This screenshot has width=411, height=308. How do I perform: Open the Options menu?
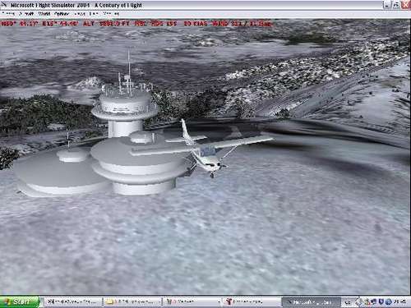point(62,13)
